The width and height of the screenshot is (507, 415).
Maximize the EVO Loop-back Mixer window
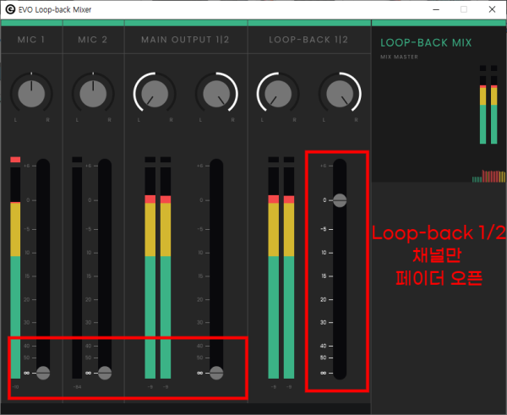(464, 9)
